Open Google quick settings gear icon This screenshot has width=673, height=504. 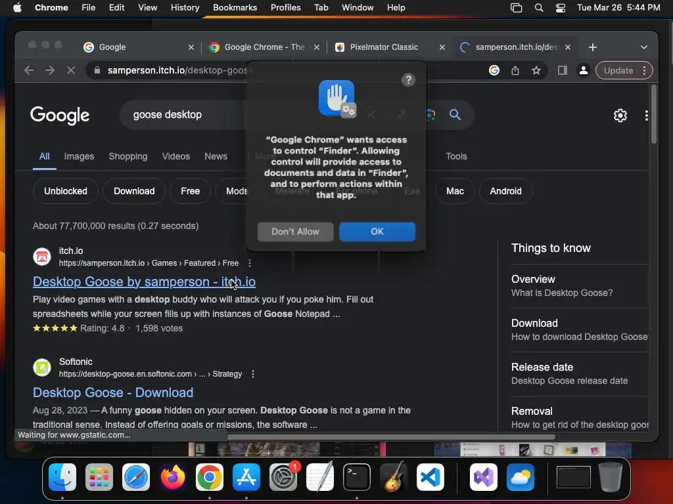(x=620, y=115)
